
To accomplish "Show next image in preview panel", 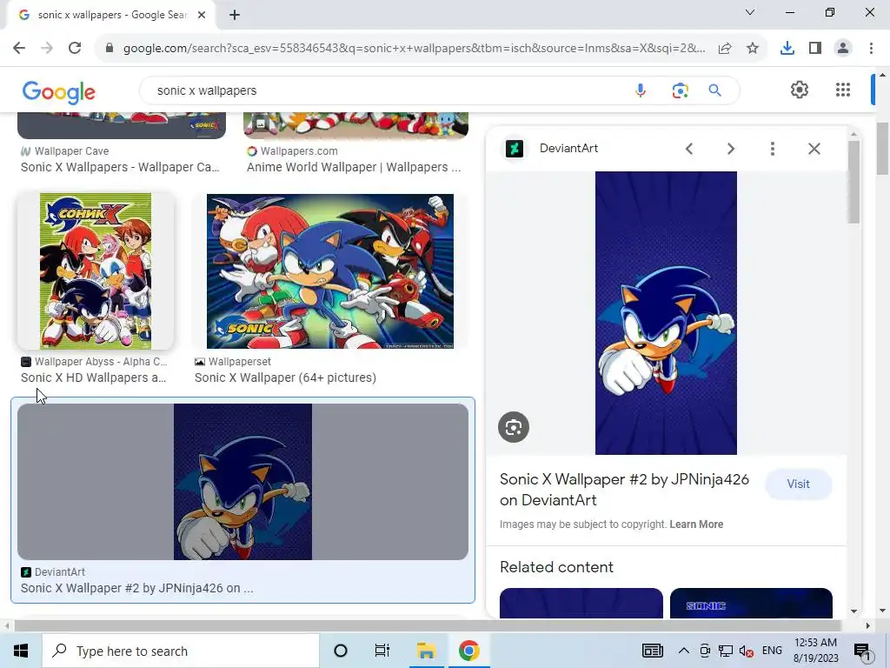I will coord(730,149).
